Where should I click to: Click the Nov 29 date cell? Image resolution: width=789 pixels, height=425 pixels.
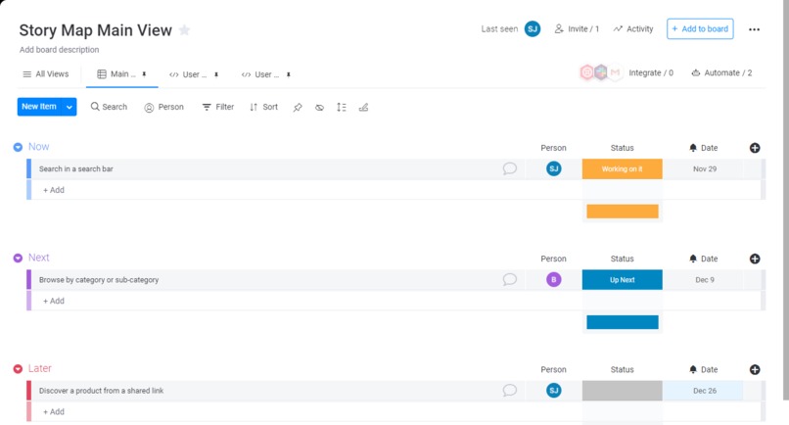tap(705, 168)
